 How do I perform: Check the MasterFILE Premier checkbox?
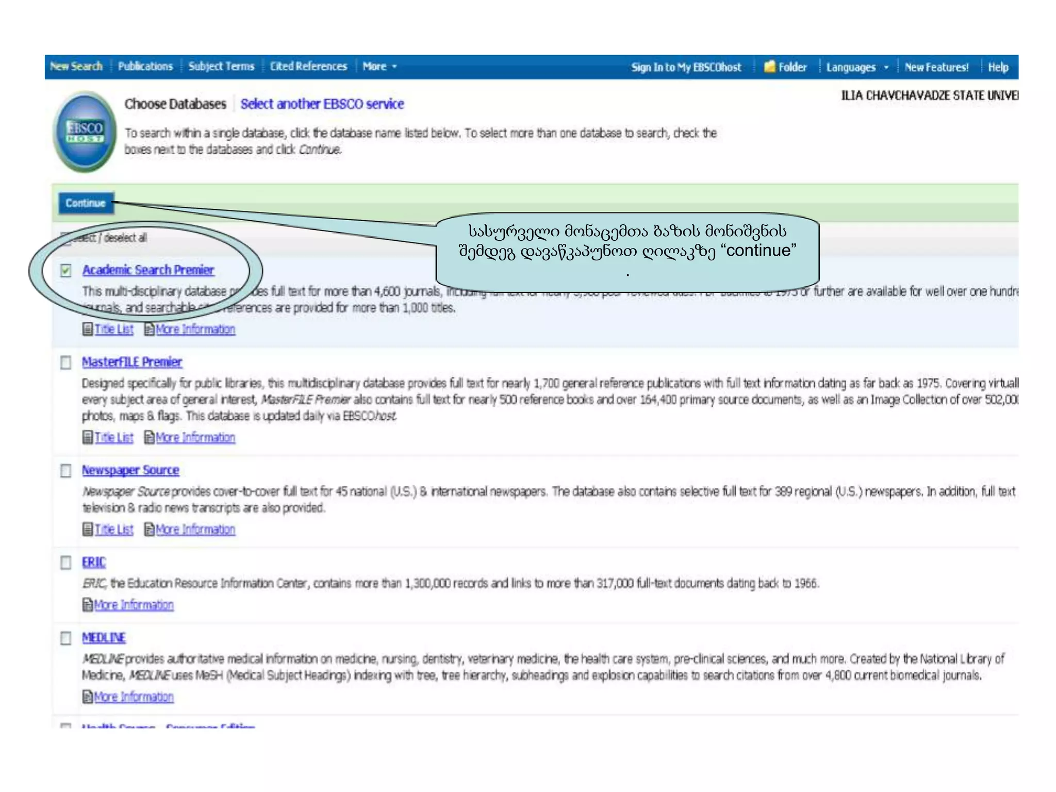(x=66, y=362)
